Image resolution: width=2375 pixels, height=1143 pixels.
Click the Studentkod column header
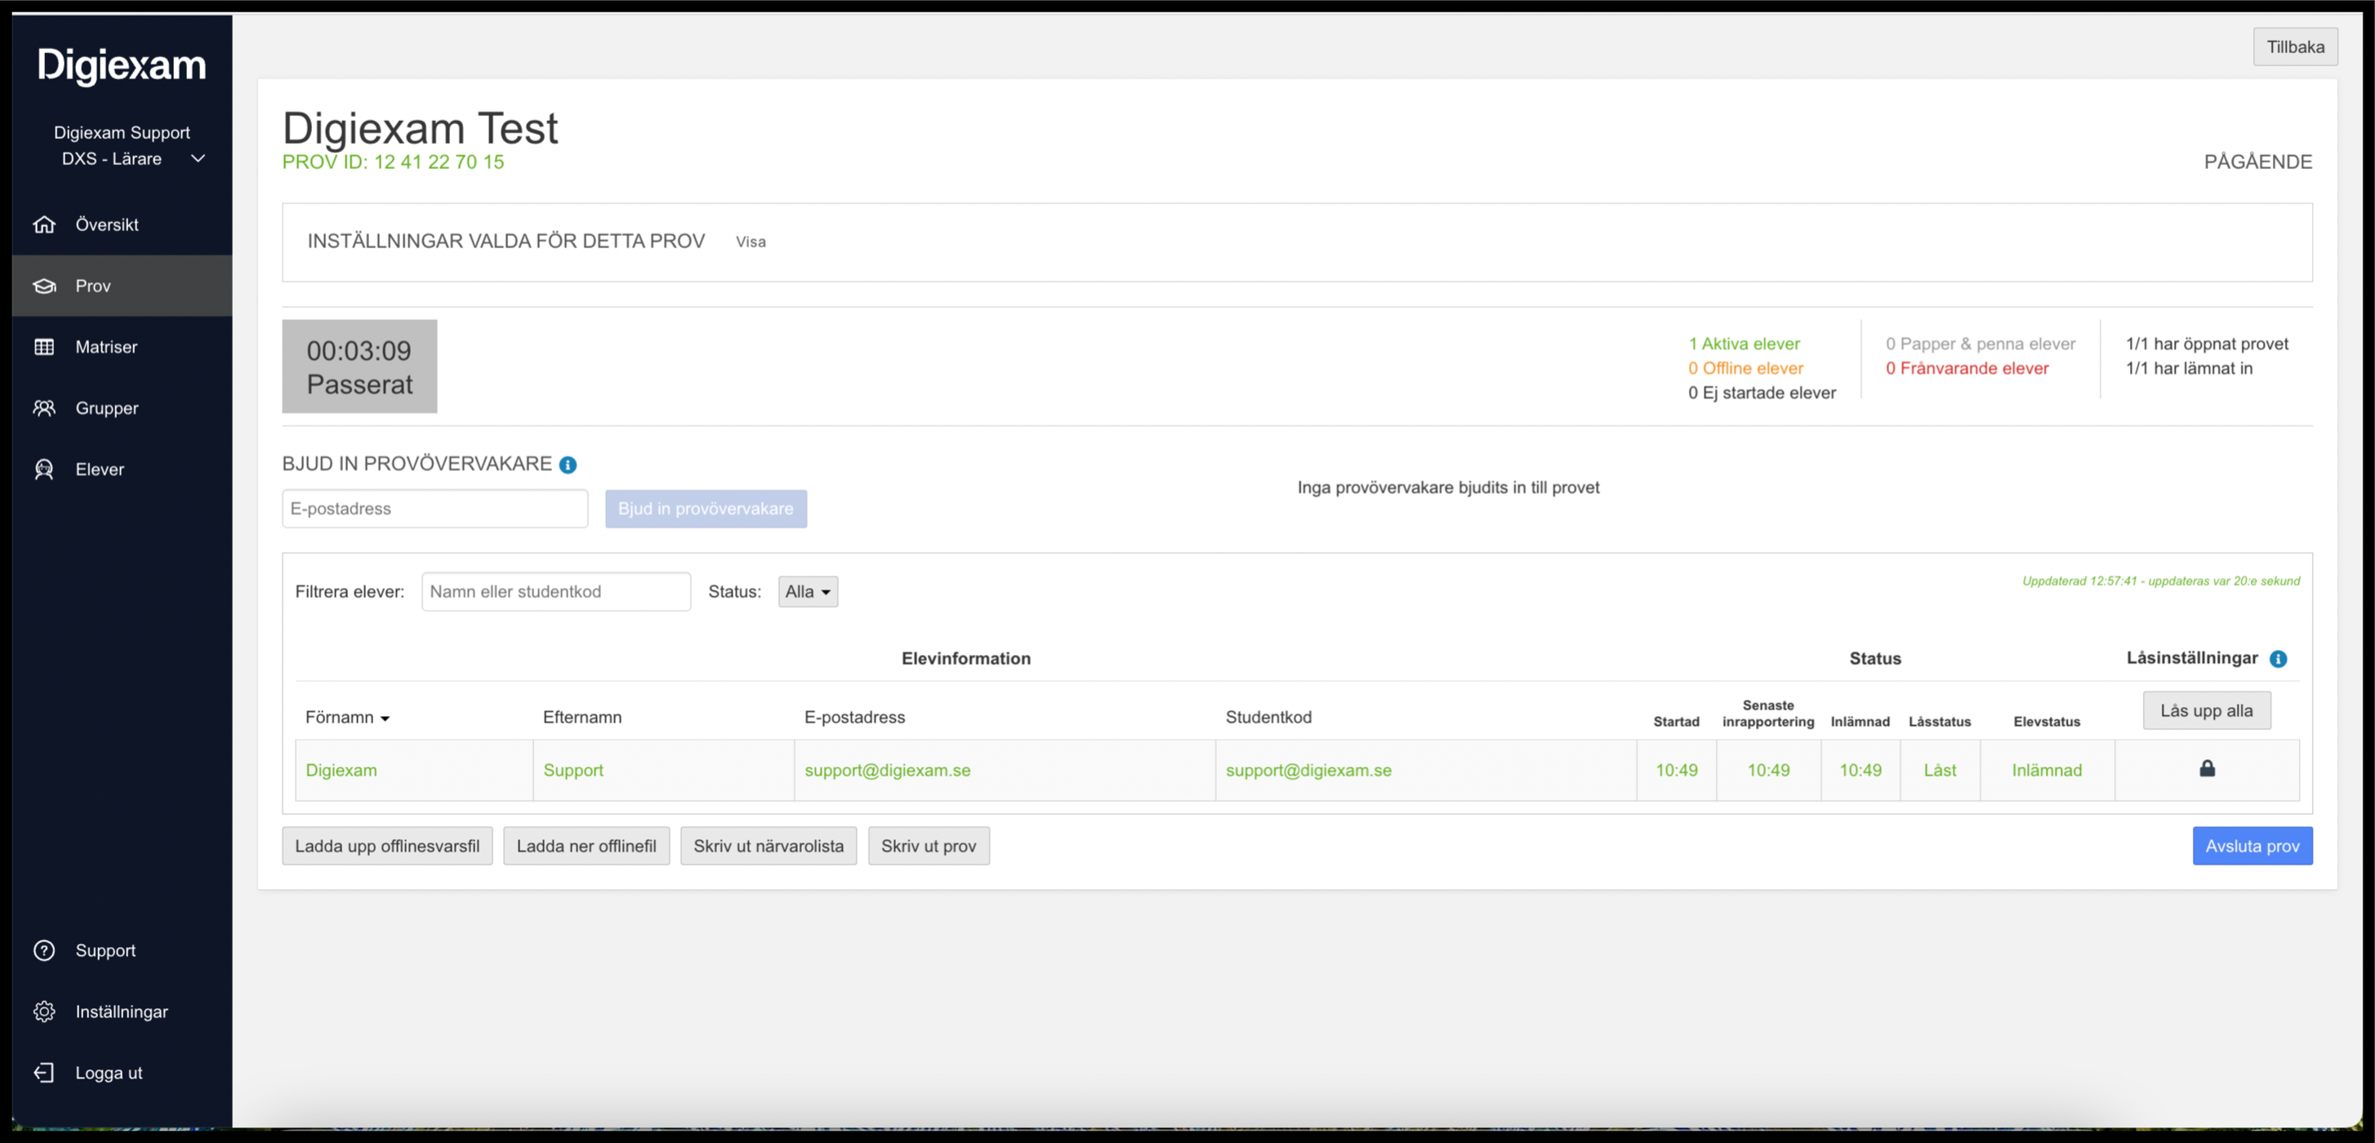pyautogui.click(x=1268, y=717)
